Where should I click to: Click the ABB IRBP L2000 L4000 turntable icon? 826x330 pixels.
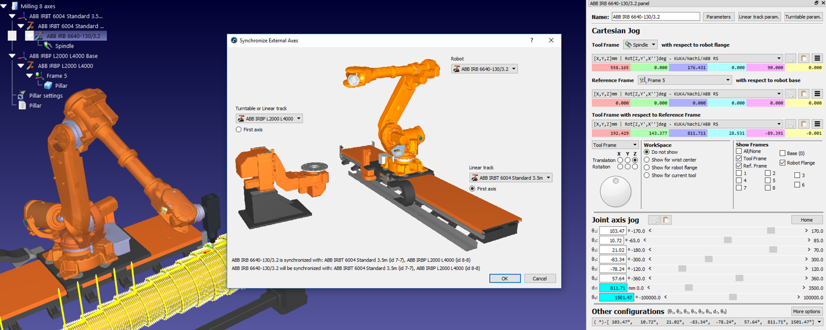pyautogui.click(x=31, y=65)
